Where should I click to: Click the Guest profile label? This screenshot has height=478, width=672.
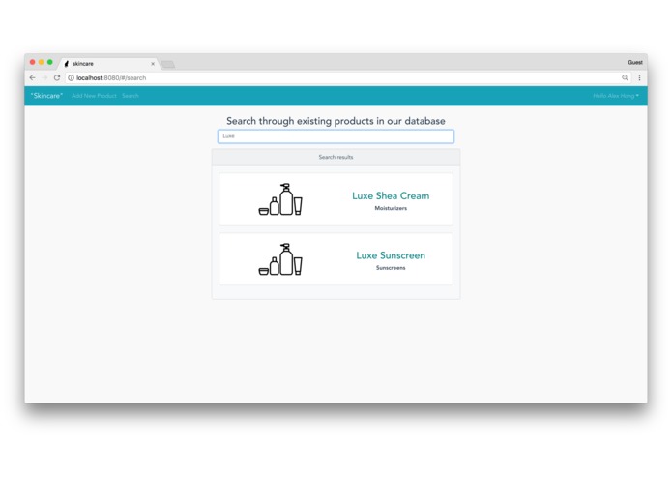[x=635, y=62]
